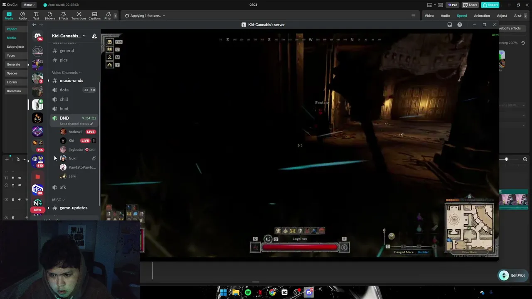Open the CapCut Menu dropdown
Screen dimensions: 532x299
[29, 5]
